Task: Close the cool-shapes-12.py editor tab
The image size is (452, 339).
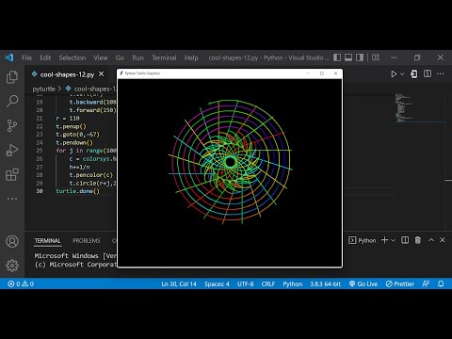Action: [101, 74]
